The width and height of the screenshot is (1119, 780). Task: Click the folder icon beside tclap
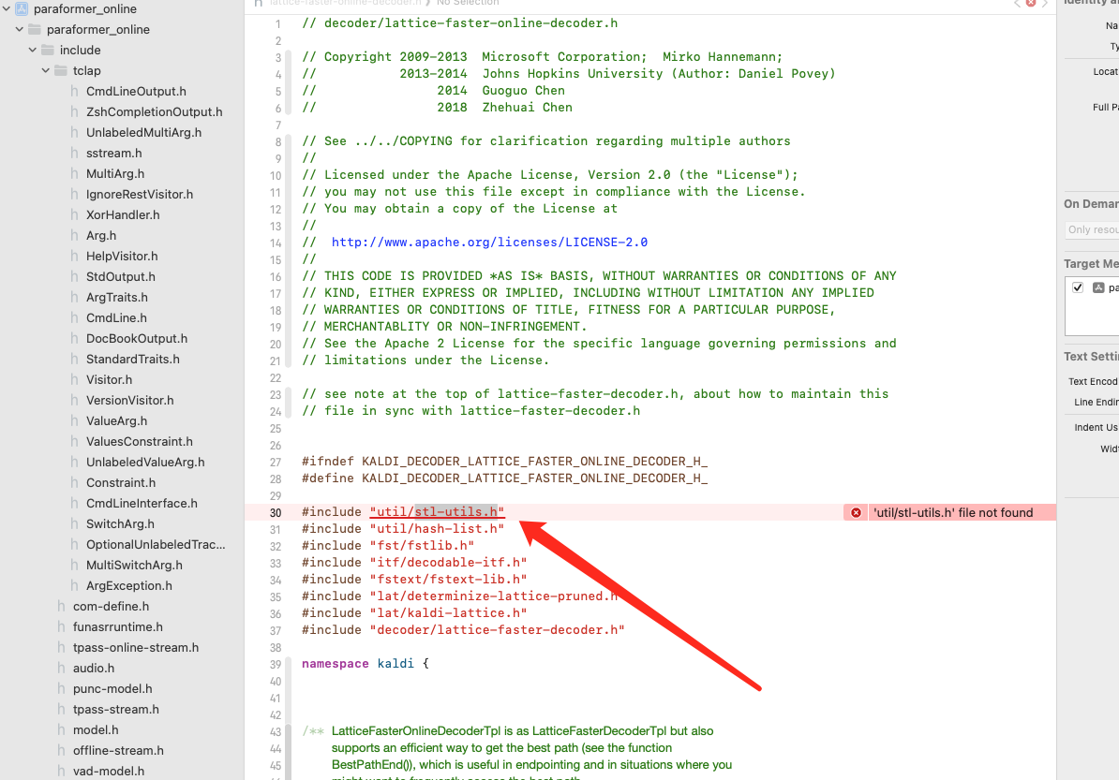[61, 70]
